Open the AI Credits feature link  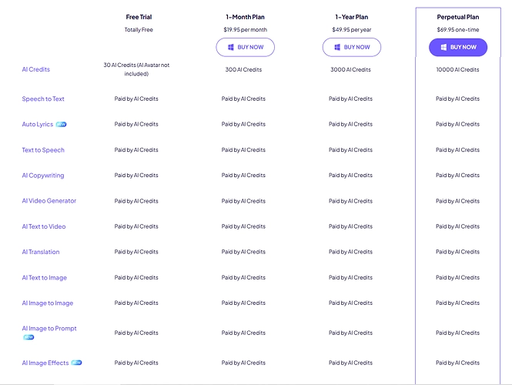[35, 69]
